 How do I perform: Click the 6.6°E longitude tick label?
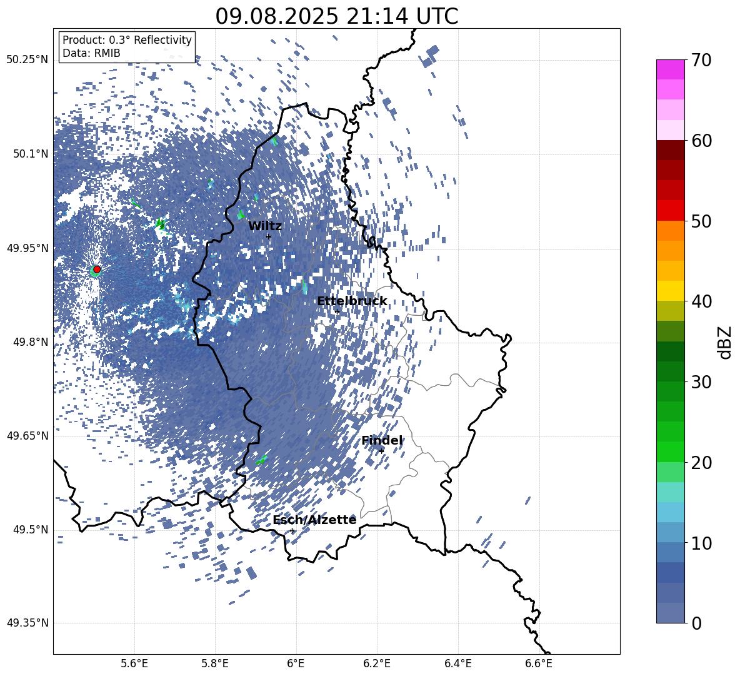pyautogui.click(x=539, y=663)
